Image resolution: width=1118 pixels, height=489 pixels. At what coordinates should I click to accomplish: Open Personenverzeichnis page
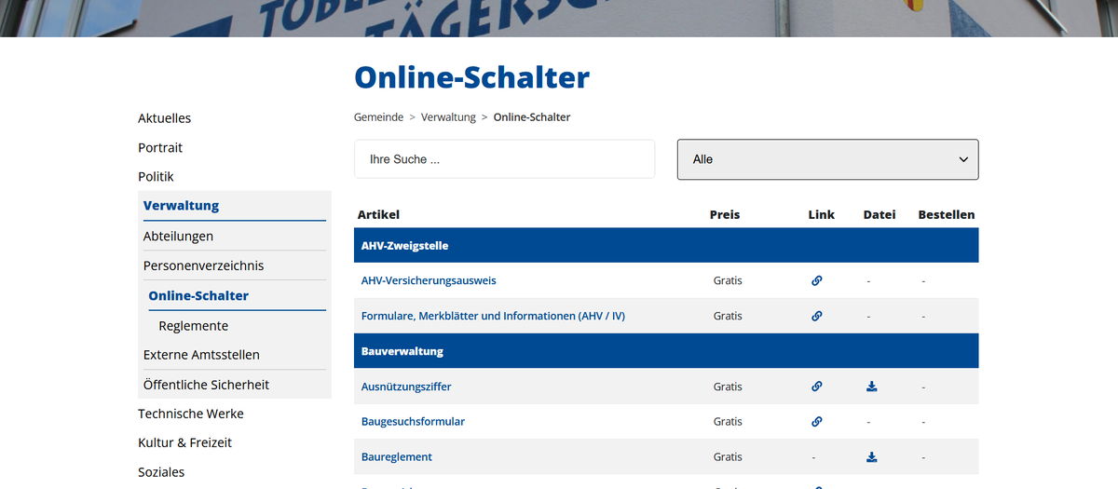click(203, 265)
